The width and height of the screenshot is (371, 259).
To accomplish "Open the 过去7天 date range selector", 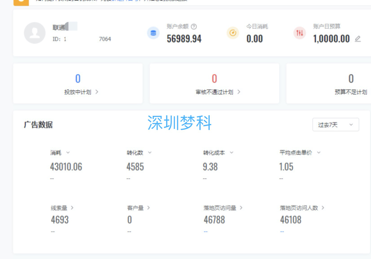I will pos(336,125).
